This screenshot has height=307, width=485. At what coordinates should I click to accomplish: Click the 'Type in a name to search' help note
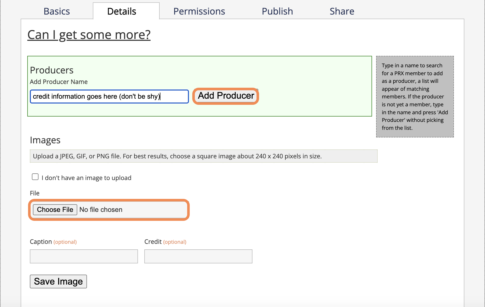click(x=415, y=97)
